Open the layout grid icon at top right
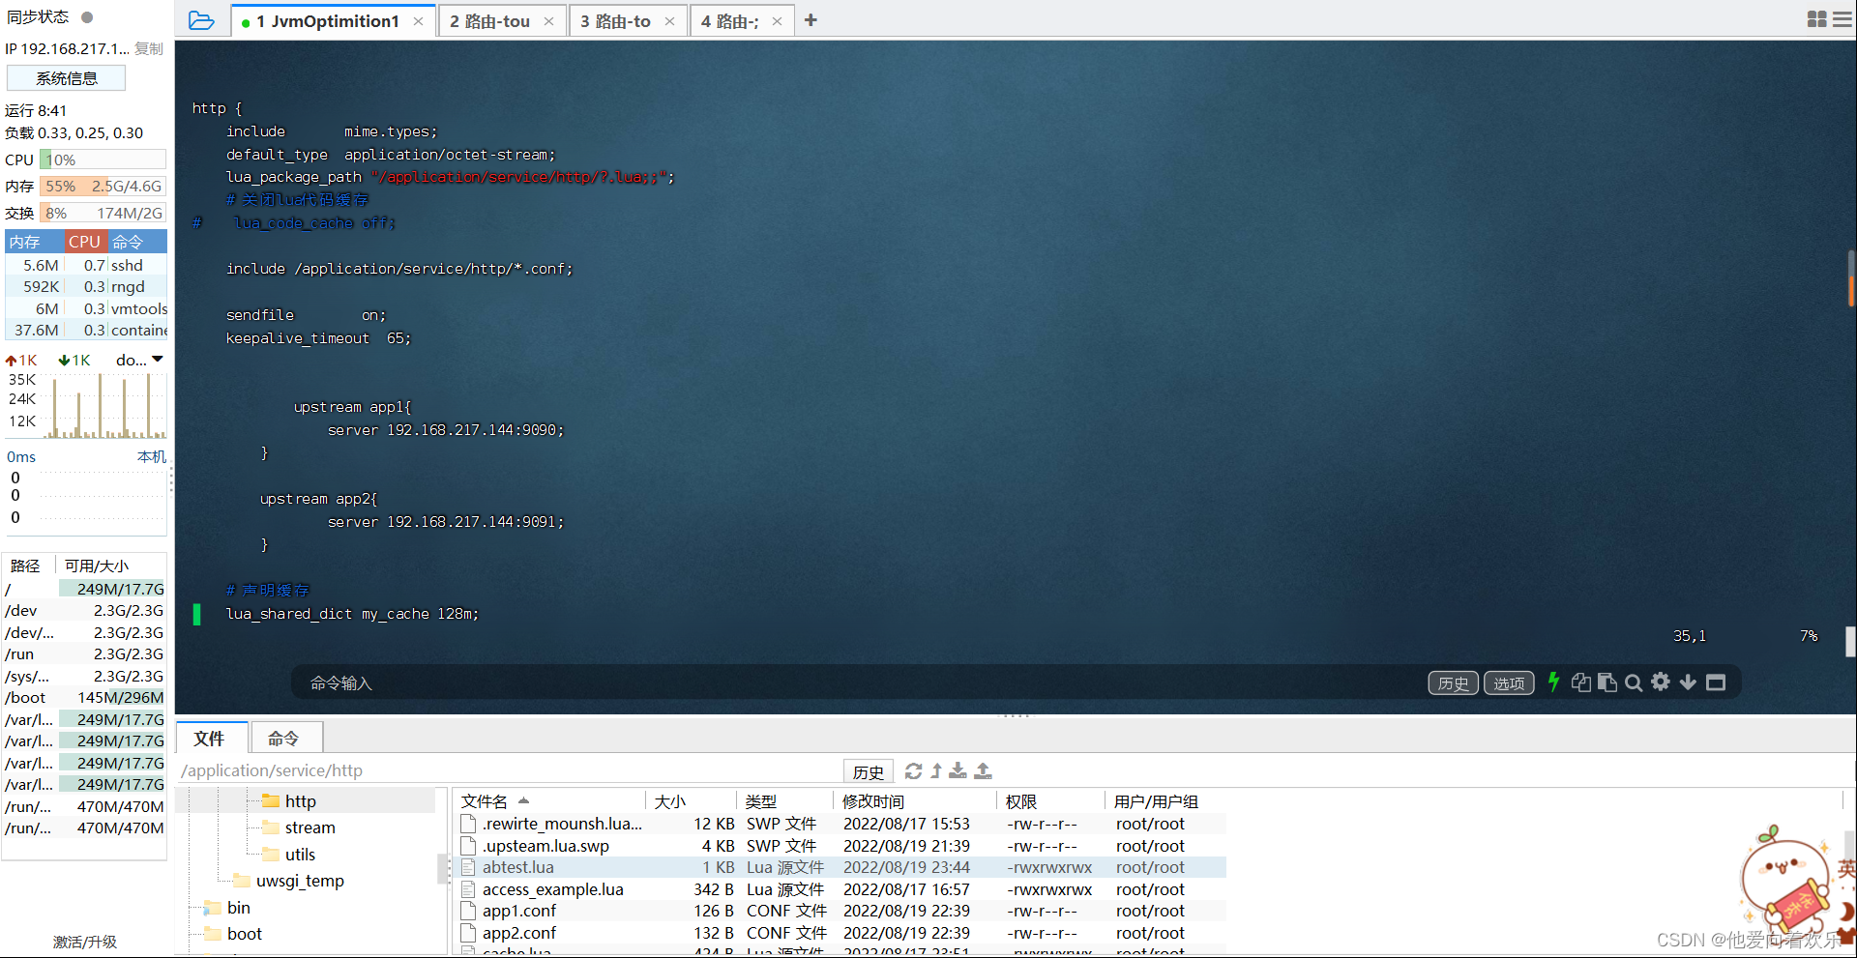The width and height of the screenshot is (1857, 958). pyautogui.click(x=1815, y=18)
